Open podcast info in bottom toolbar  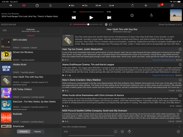[x=116, y=132]
